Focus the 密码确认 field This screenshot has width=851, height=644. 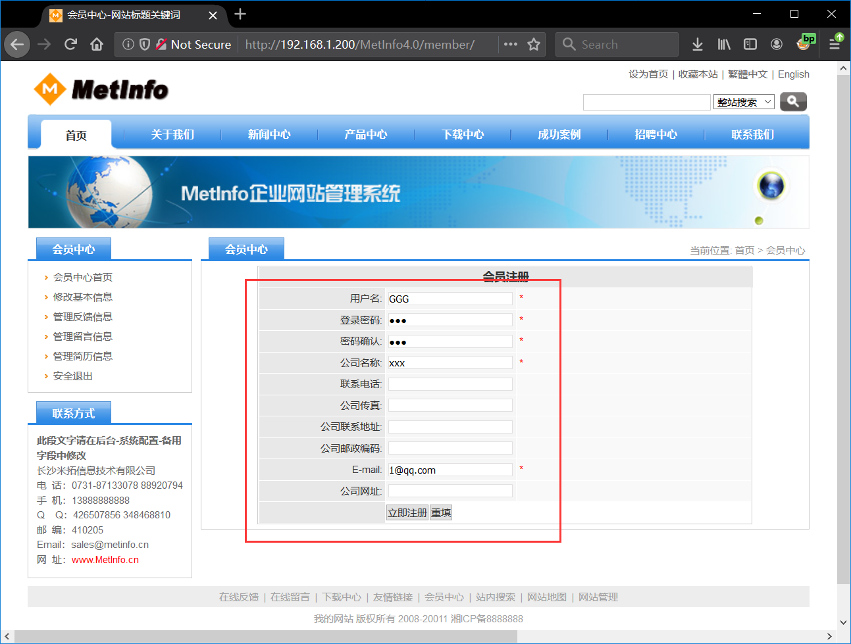pyautogui.click(x=450, y=341)
